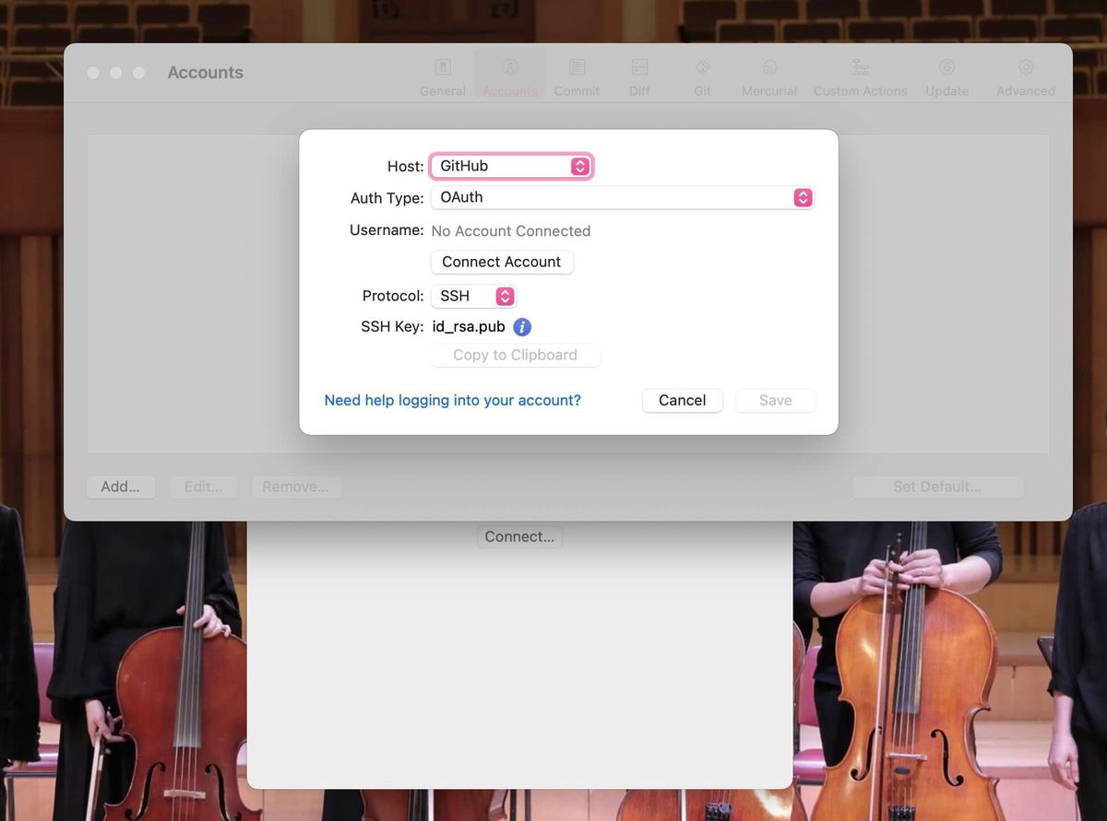Click the Connect Account button
This screenshot has height=821, width=1107.
(502, 262)
